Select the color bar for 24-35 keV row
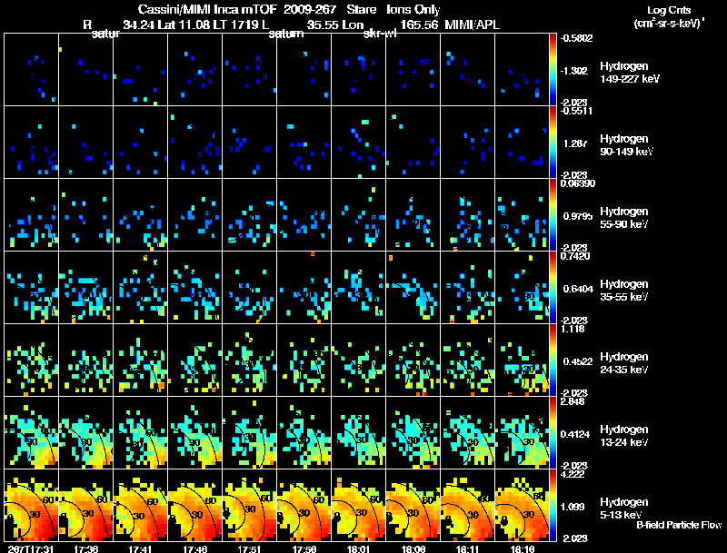Image resolution: width=727 pixels, height=553 pixels. pyautogui.click(x=553, y=360)
